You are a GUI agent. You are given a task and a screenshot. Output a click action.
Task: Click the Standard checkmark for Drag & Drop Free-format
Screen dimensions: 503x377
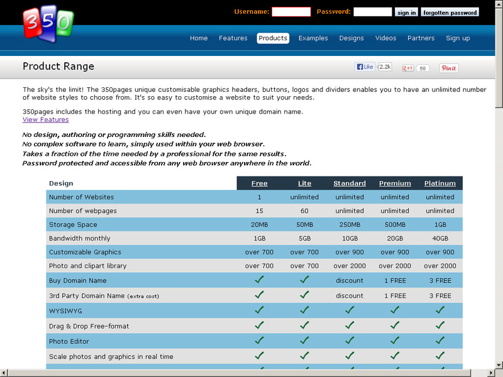point(350,325)
